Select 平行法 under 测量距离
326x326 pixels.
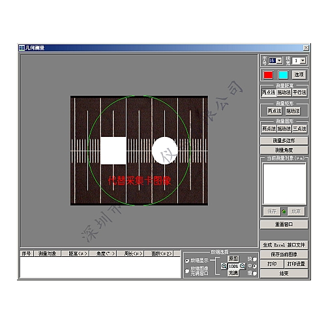coord(299,93)
